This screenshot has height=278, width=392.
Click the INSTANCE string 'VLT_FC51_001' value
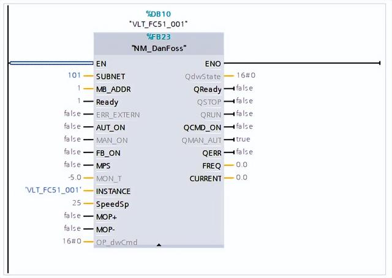click(53, 190)
